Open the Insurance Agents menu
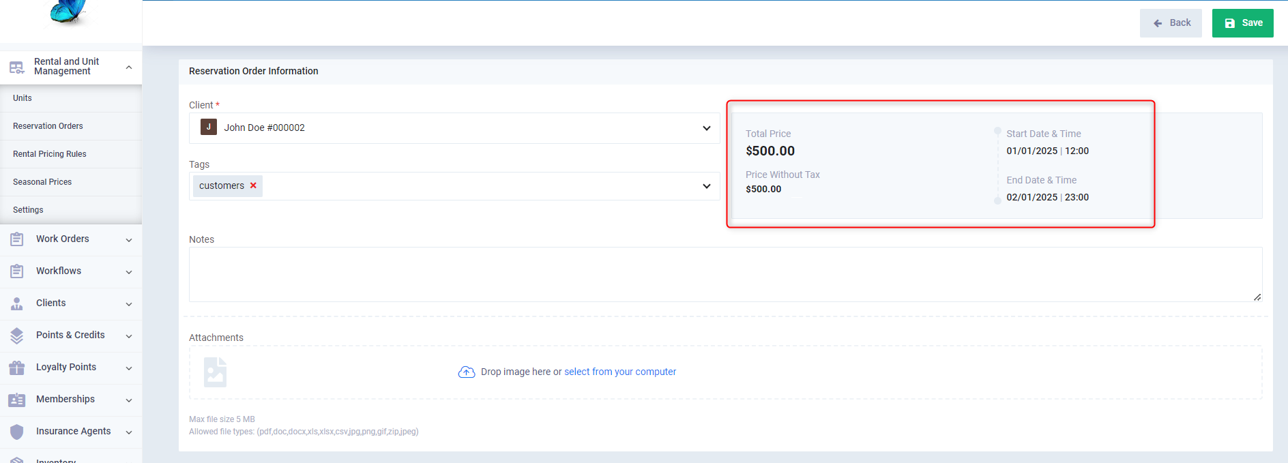This screenshot has height=463, width=1288. pos(71,432)
